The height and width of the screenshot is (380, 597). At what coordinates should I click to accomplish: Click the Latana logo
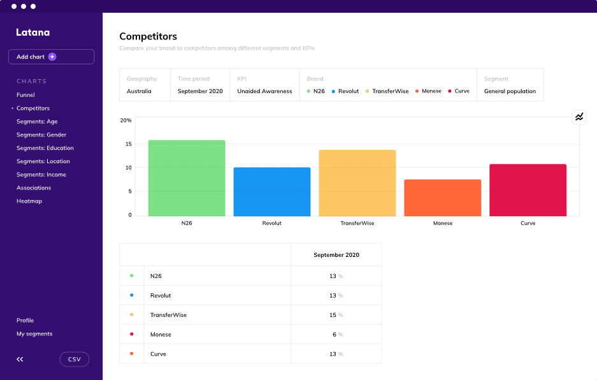[32, 33]
